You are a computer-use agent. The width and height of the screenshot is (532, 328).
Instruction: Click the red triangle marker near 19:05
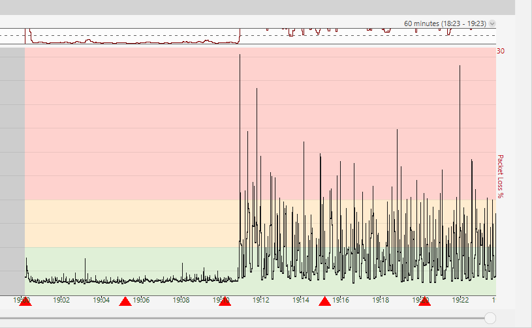click(125, 301)
